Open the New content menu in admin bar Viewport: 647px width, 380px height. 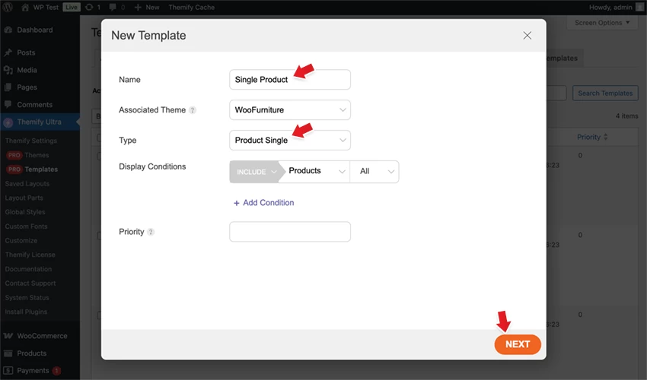[x=147, y=7]
